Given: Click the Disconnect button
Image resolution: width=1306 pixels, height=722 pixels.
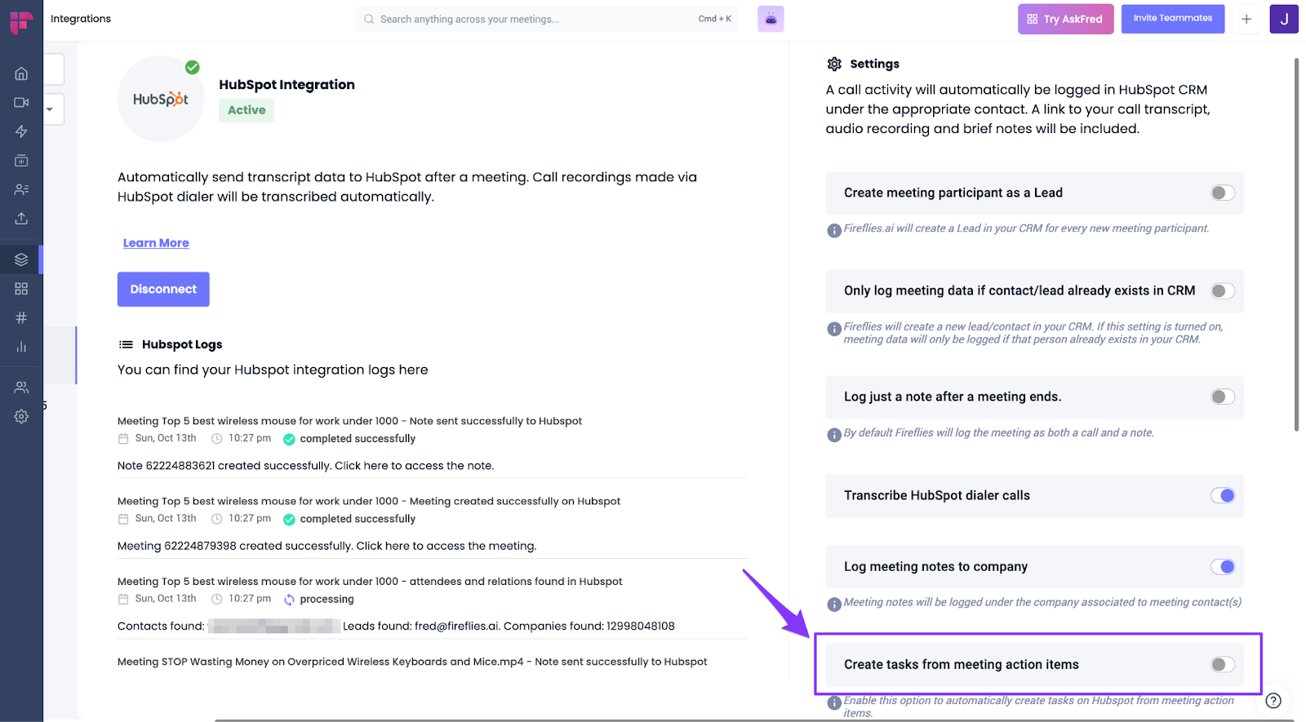Looking at the screenshot, I should tap(163, 289).
